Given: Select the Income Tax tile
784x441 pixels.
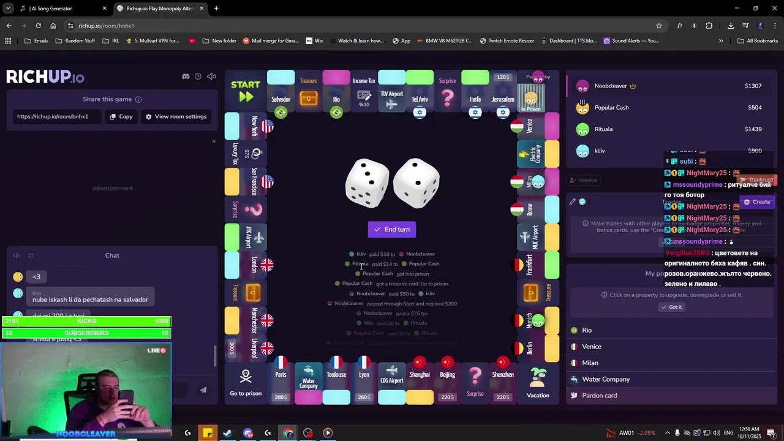Looking at the screenshot, I should pyautogui.click(x=364, y=92).
